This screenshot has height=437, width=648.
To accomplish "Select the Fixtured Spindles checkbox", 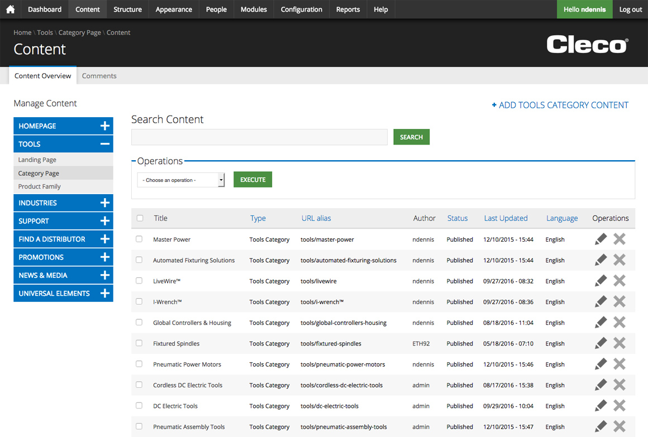I will coord(139,343).
